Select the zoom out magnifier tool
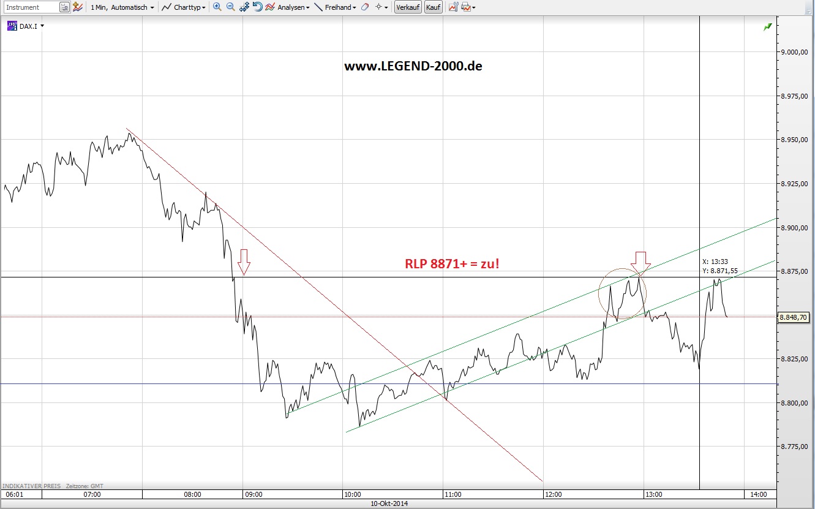815x509 pixels. [229, 7]
